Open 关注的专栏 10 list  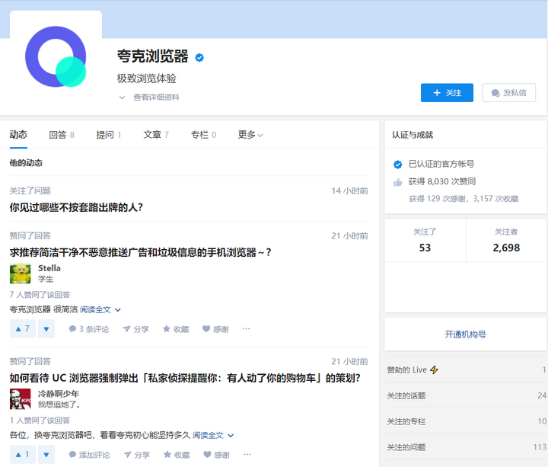tap(466, 421)
